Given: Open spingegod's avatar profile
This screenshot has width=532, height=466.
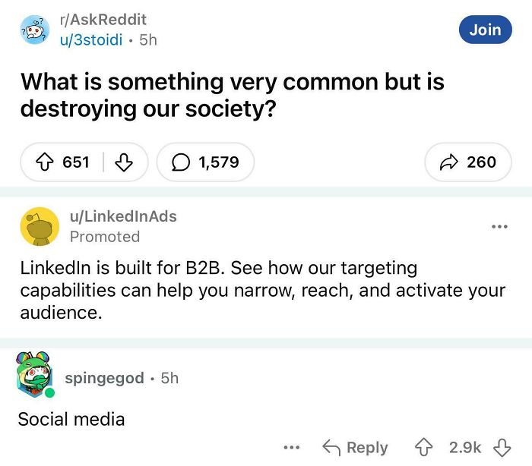Looking at the screenshot, I should pos(36,374).
